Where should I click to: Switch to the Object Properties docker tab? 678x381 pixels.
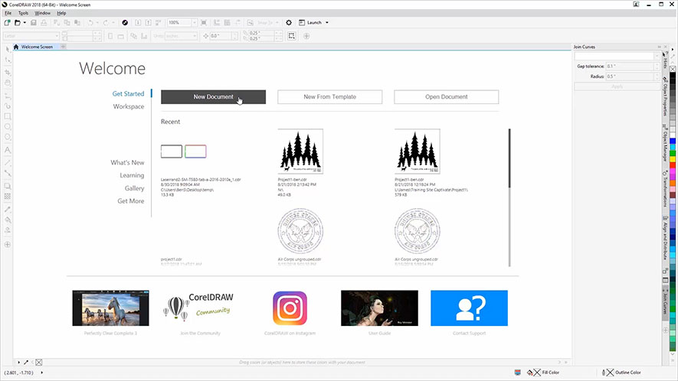[x=663, y=96]
